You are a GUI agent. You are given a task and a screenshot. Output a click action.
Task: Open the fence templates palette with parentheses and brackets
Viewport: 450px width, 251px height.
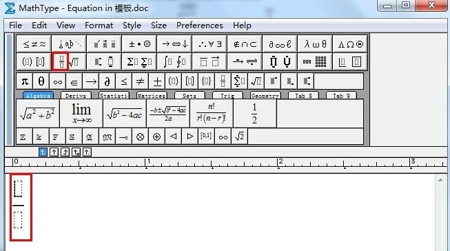(x=34, y=61)
